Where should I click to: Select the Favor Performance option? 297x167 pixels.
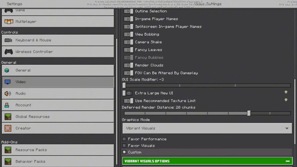click(x=124, y=139)
